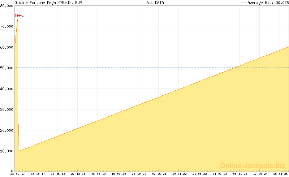This screenshot has width=289, height=177.
Task: Select the 19-05-18 date on x-axis
Action: 58,174
